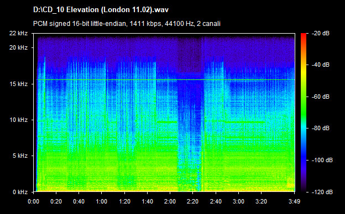Click the horizontal green line near 15 kHz

tap(165, 79)
